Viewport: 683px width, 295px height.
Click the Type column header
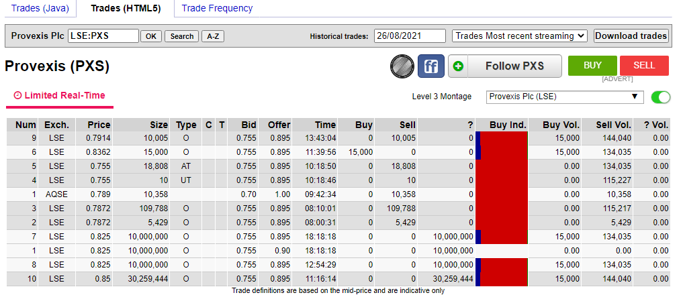(186, 125)
